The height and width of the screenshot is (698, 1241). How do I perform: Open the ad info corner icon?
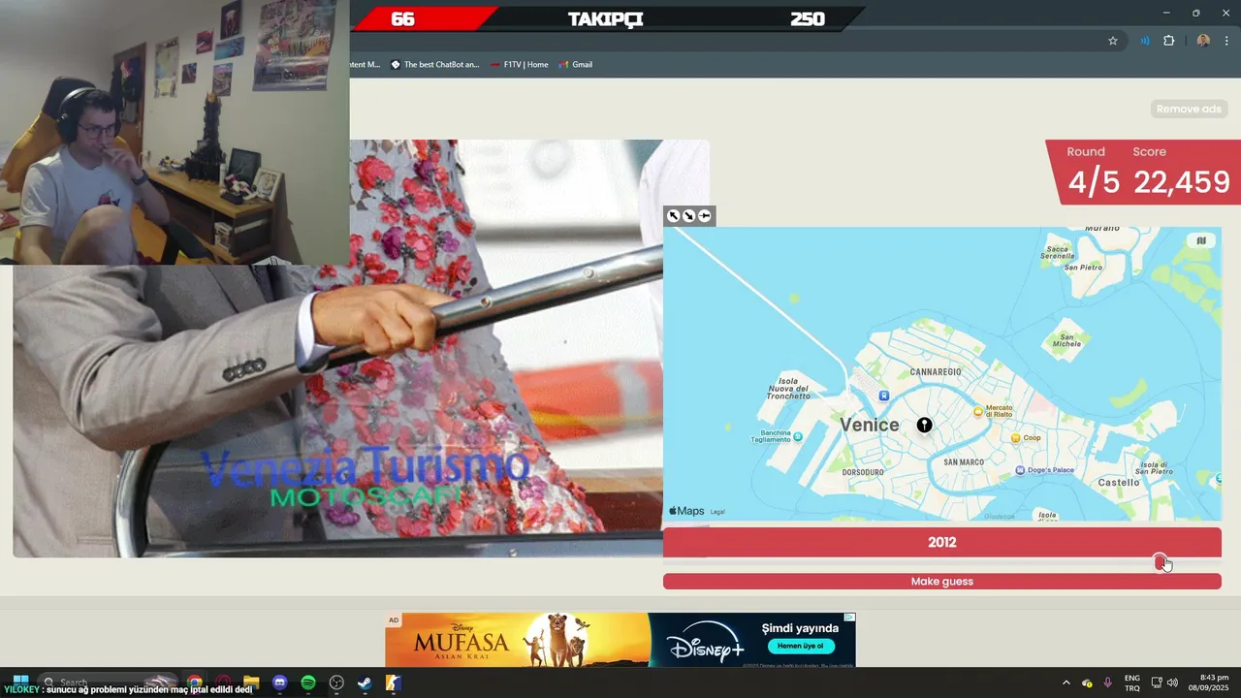coord(849,618)
